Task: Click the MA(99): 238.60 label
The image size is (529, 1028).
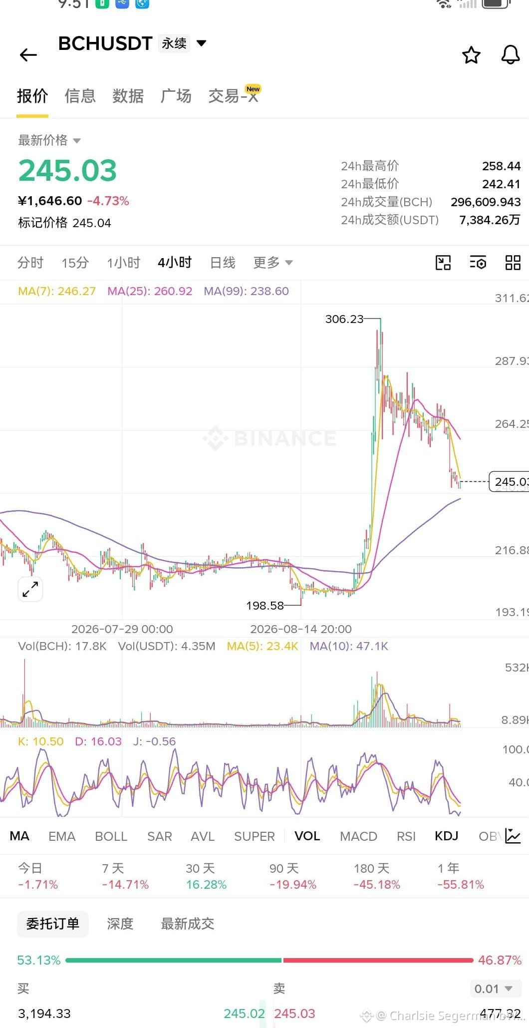Action: point(246,291)
